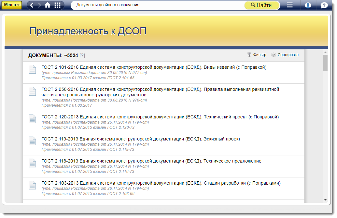Click text 'приказом Росстандарта от 30.08.2016 N 976-ст'
This screenshot has width=337, height=218.
pos(100,100)
